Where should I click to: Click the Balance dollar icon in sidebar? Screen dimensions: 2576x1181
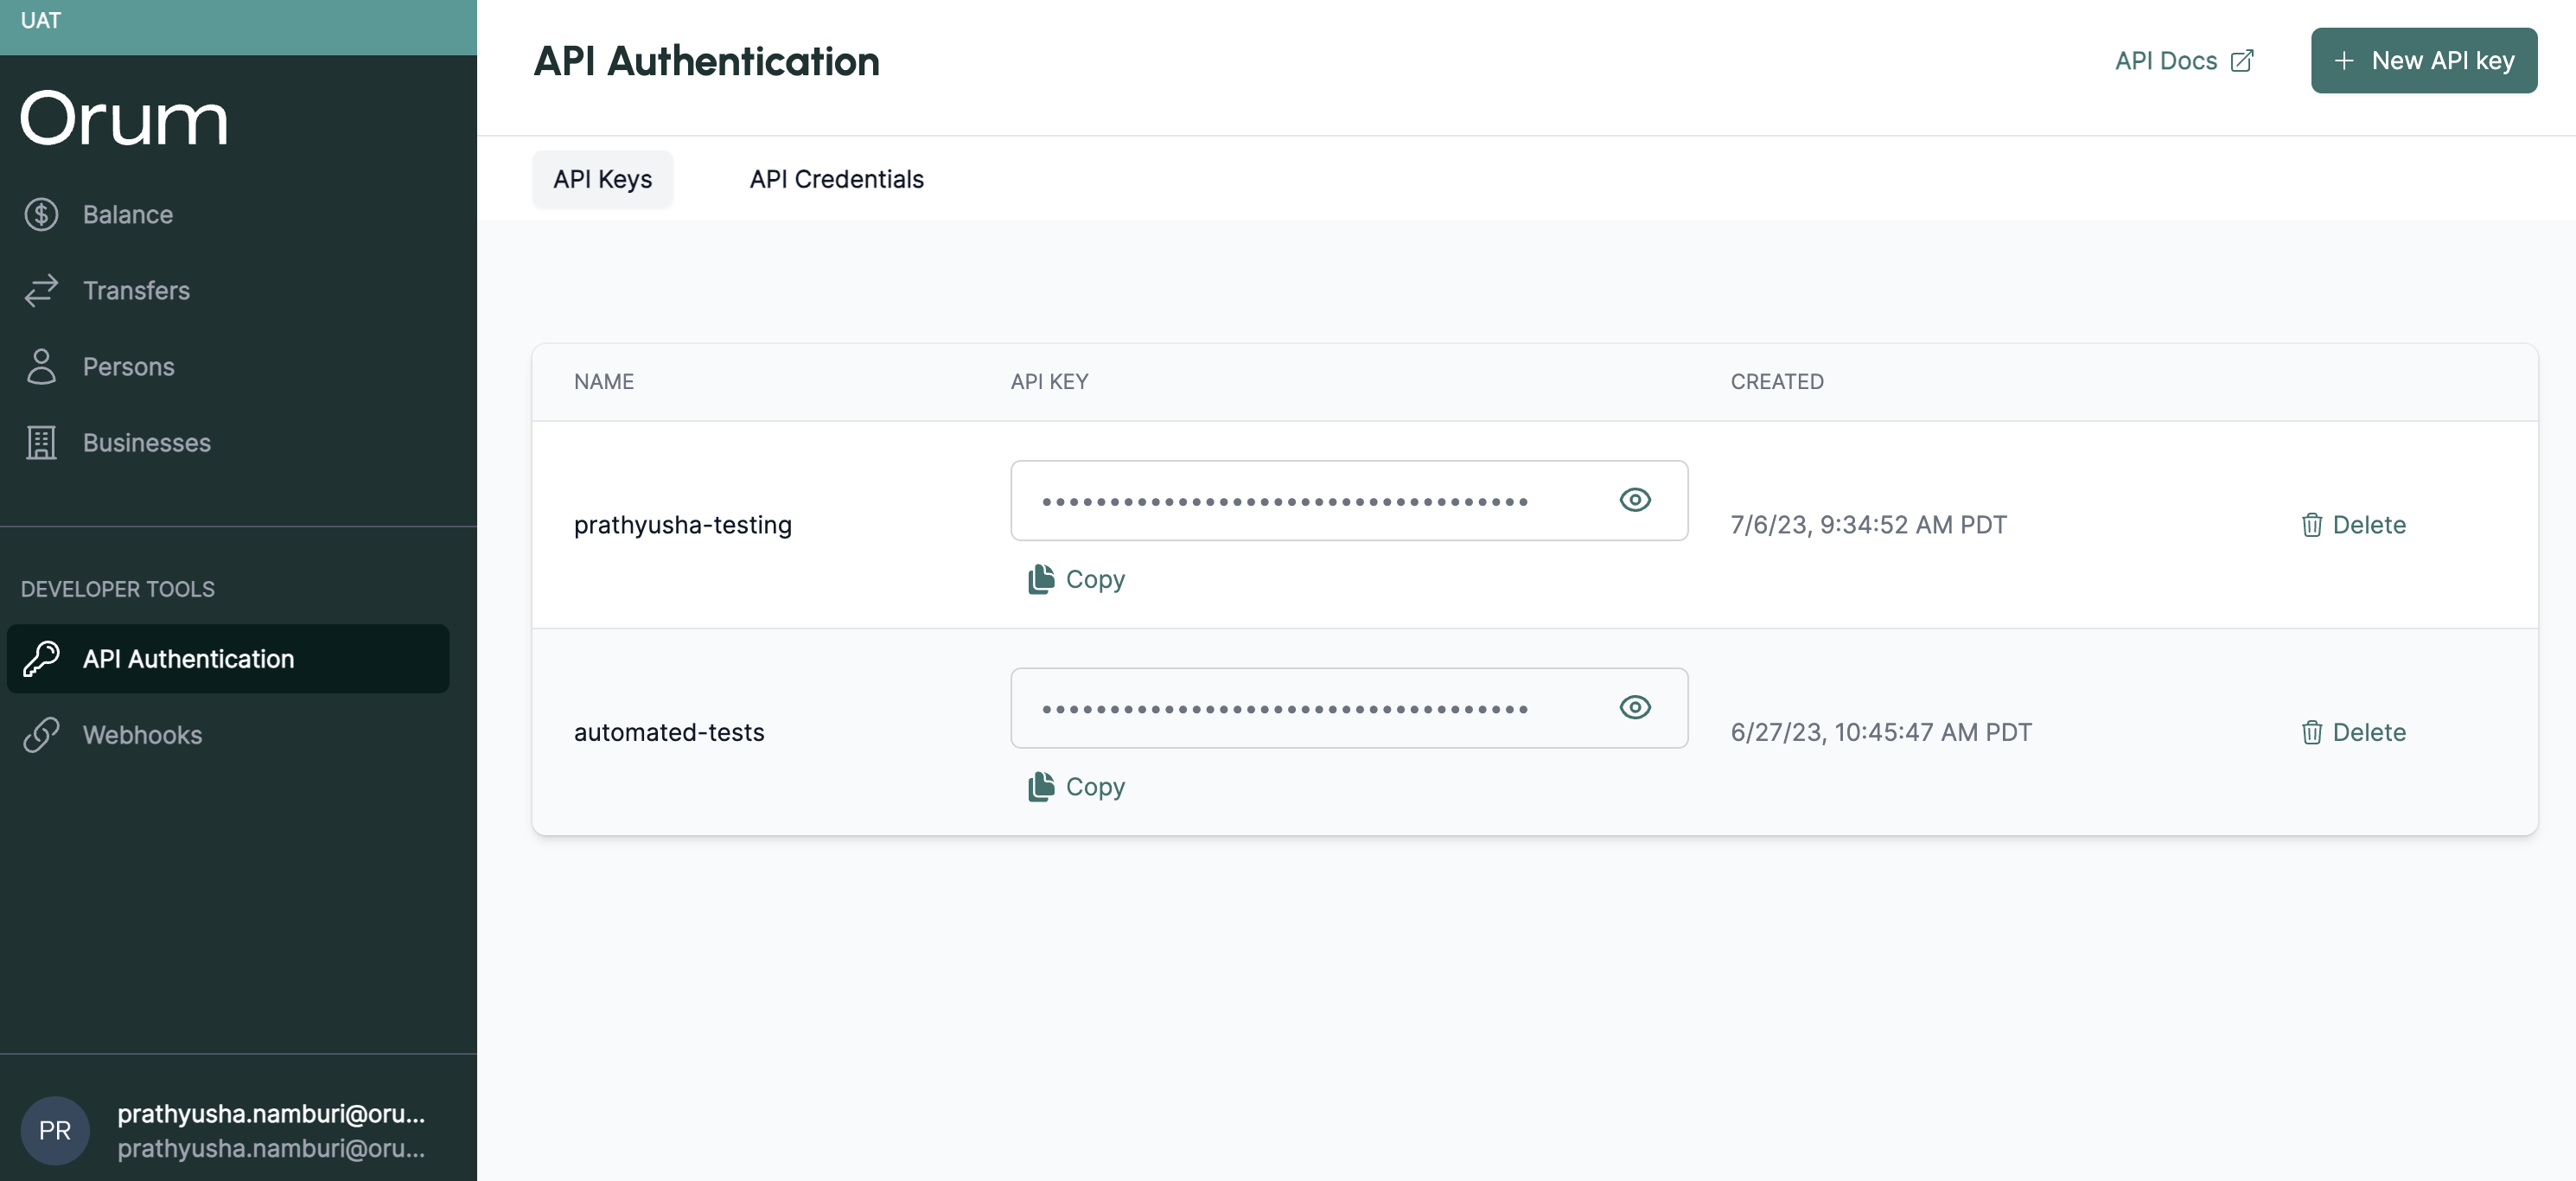pyautogui.click(x=41, y=214)
